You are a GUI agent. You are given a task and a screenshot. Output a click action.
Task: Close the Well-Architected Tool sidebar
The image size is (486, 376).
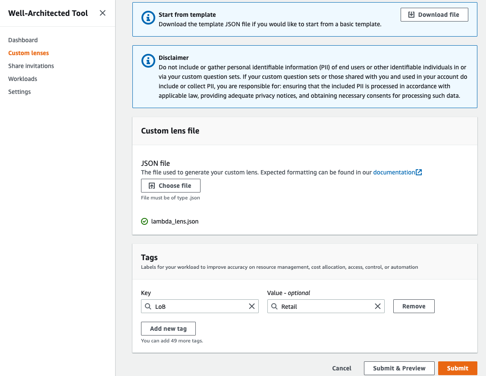(x=102, y=13)
